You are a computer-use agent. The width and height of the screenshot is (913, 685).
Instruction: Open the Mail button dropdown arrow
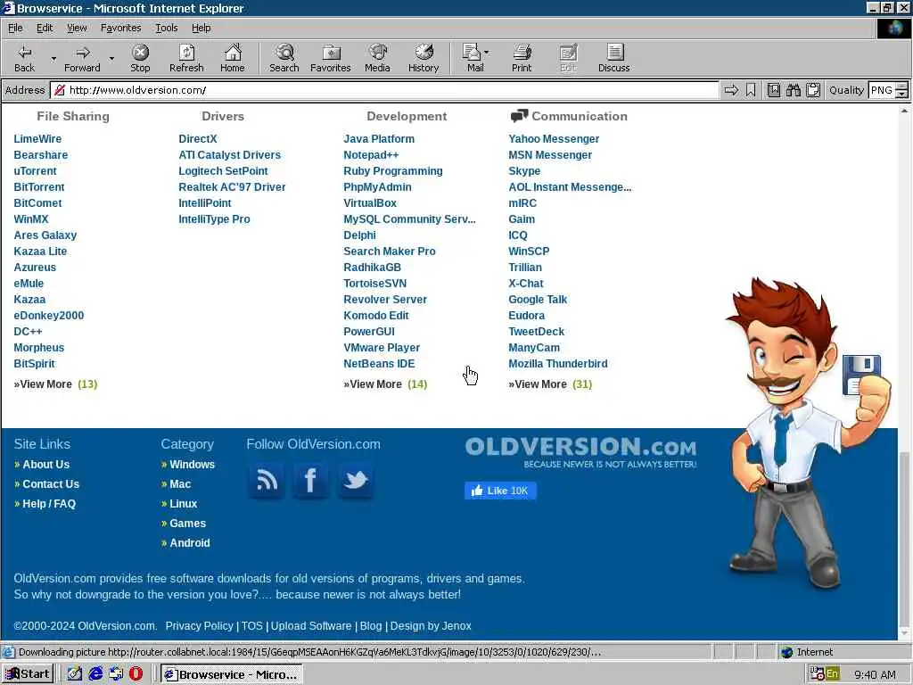pos(486,53)
